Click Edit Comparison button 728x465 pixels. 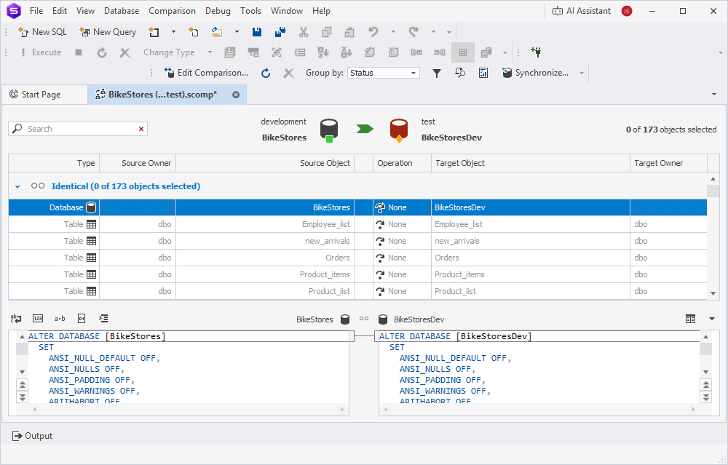[207, 73]
